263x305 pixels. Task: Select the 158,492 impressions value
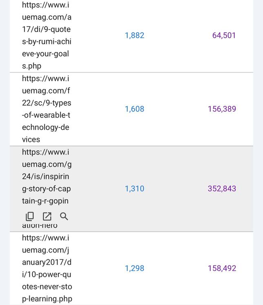coord(222,268)
